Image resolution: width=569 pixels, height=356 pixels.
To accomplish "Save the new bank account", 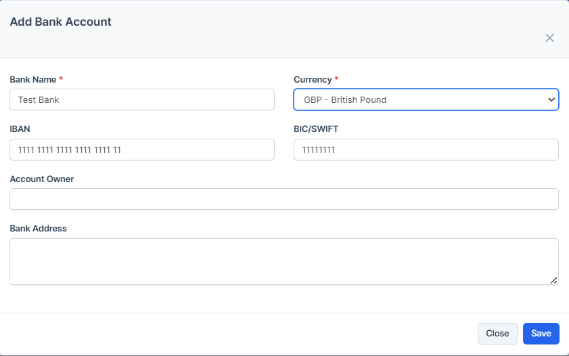I will point(541,334).
